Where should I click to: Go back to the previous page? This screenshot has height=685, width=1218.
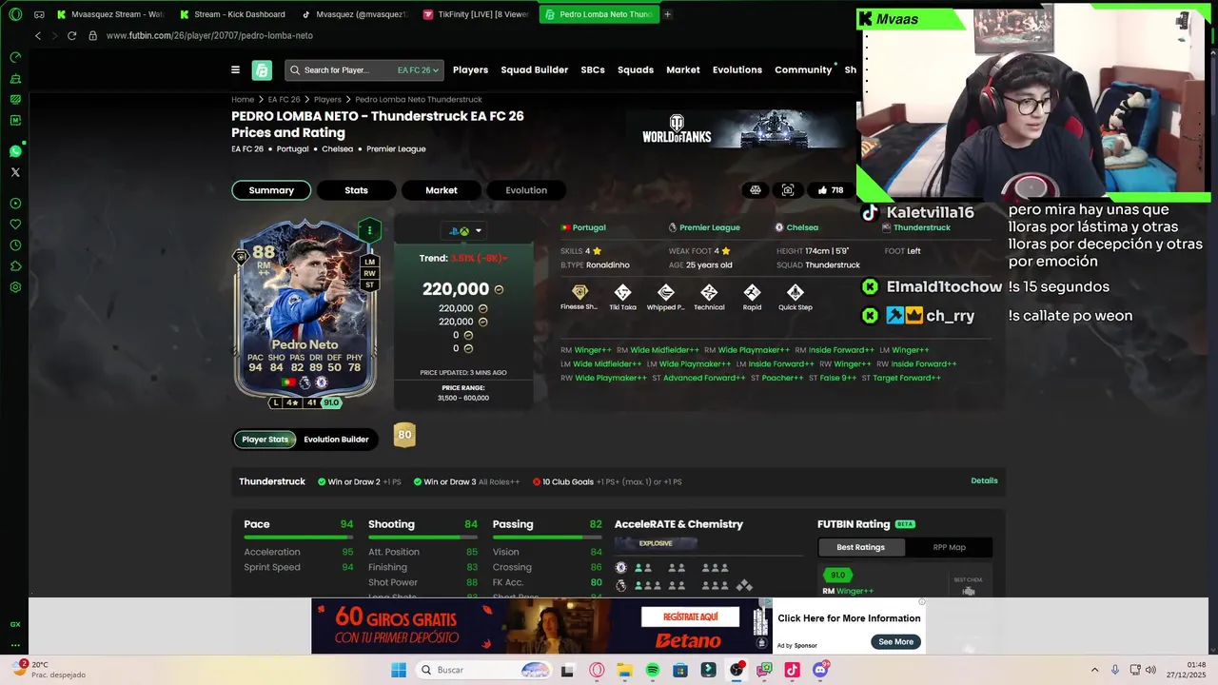(x=38, y=35)
